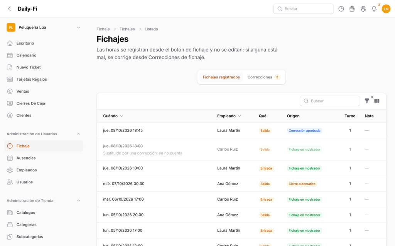Click the Catálogos icon
Image resolution: width=395 pixels, height=246 pixels.
[10, 213]
